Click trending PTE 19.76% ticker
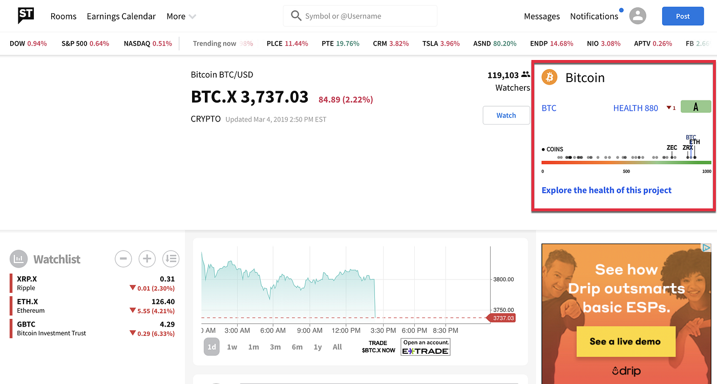Viewport: 717px width, 384px height. [x=341, y=44]
